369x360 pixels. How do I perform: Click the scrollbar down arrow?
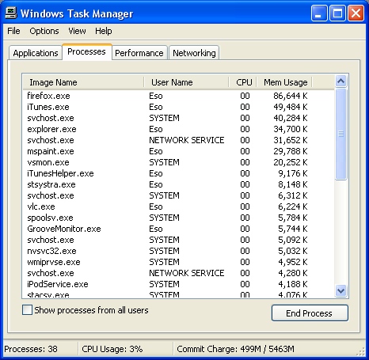pyautogui.click(x=341, y=291)
